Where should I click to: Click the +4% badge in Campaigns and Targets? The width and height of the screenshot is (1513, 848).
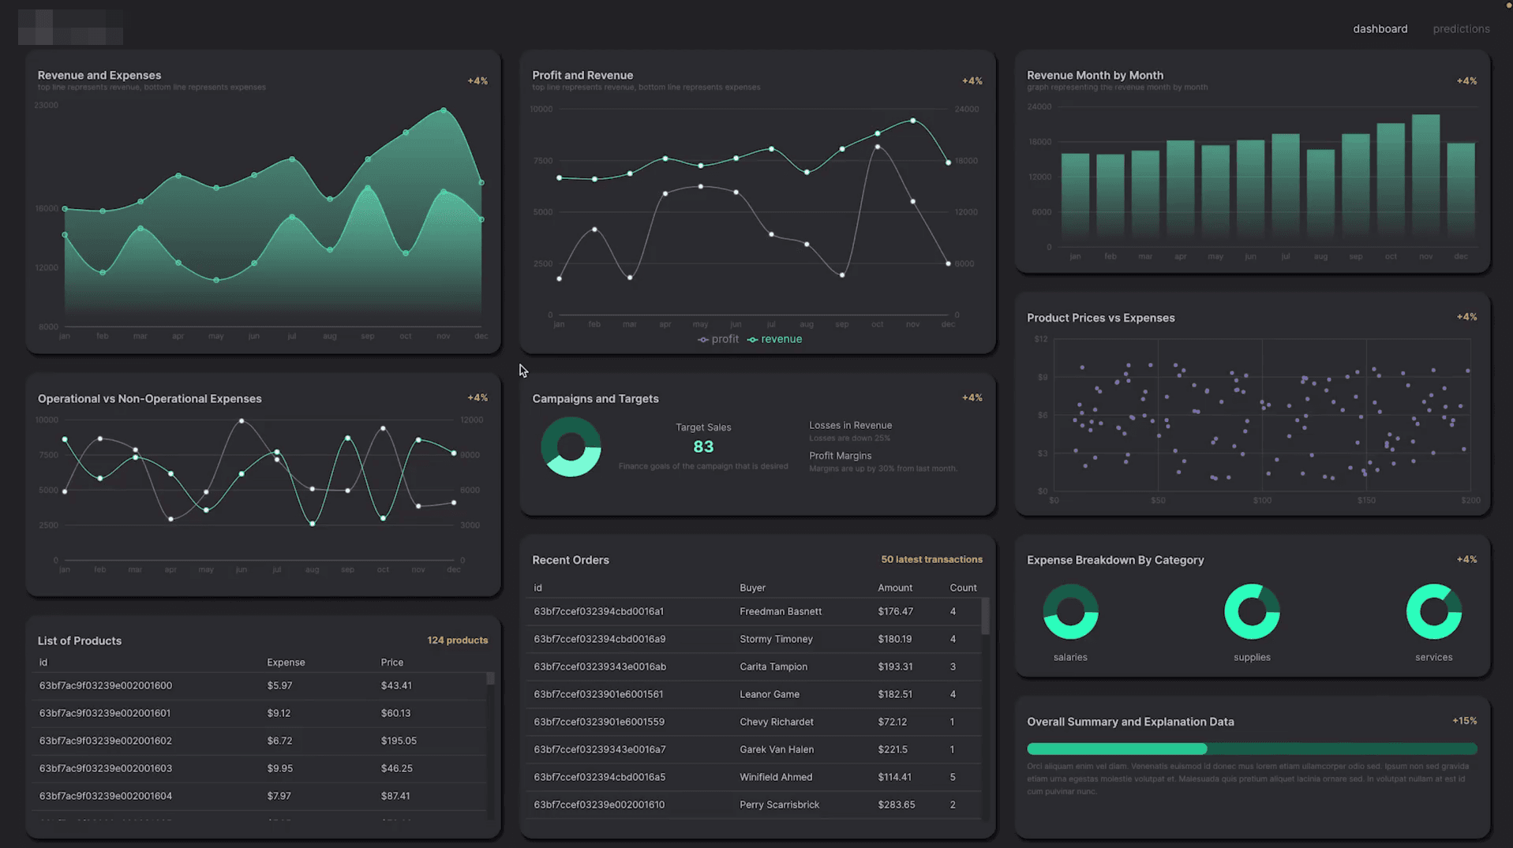click(x=972, y=398)
